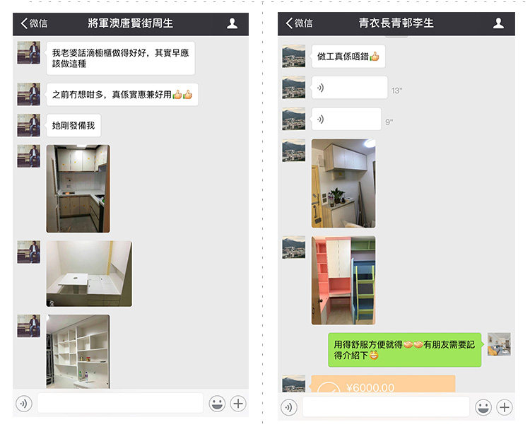The height and width of the screenshot is (427, 530).
Task: Tap 周生 avatar beside 我老婆話 message
Action: [x=29, y=53]
